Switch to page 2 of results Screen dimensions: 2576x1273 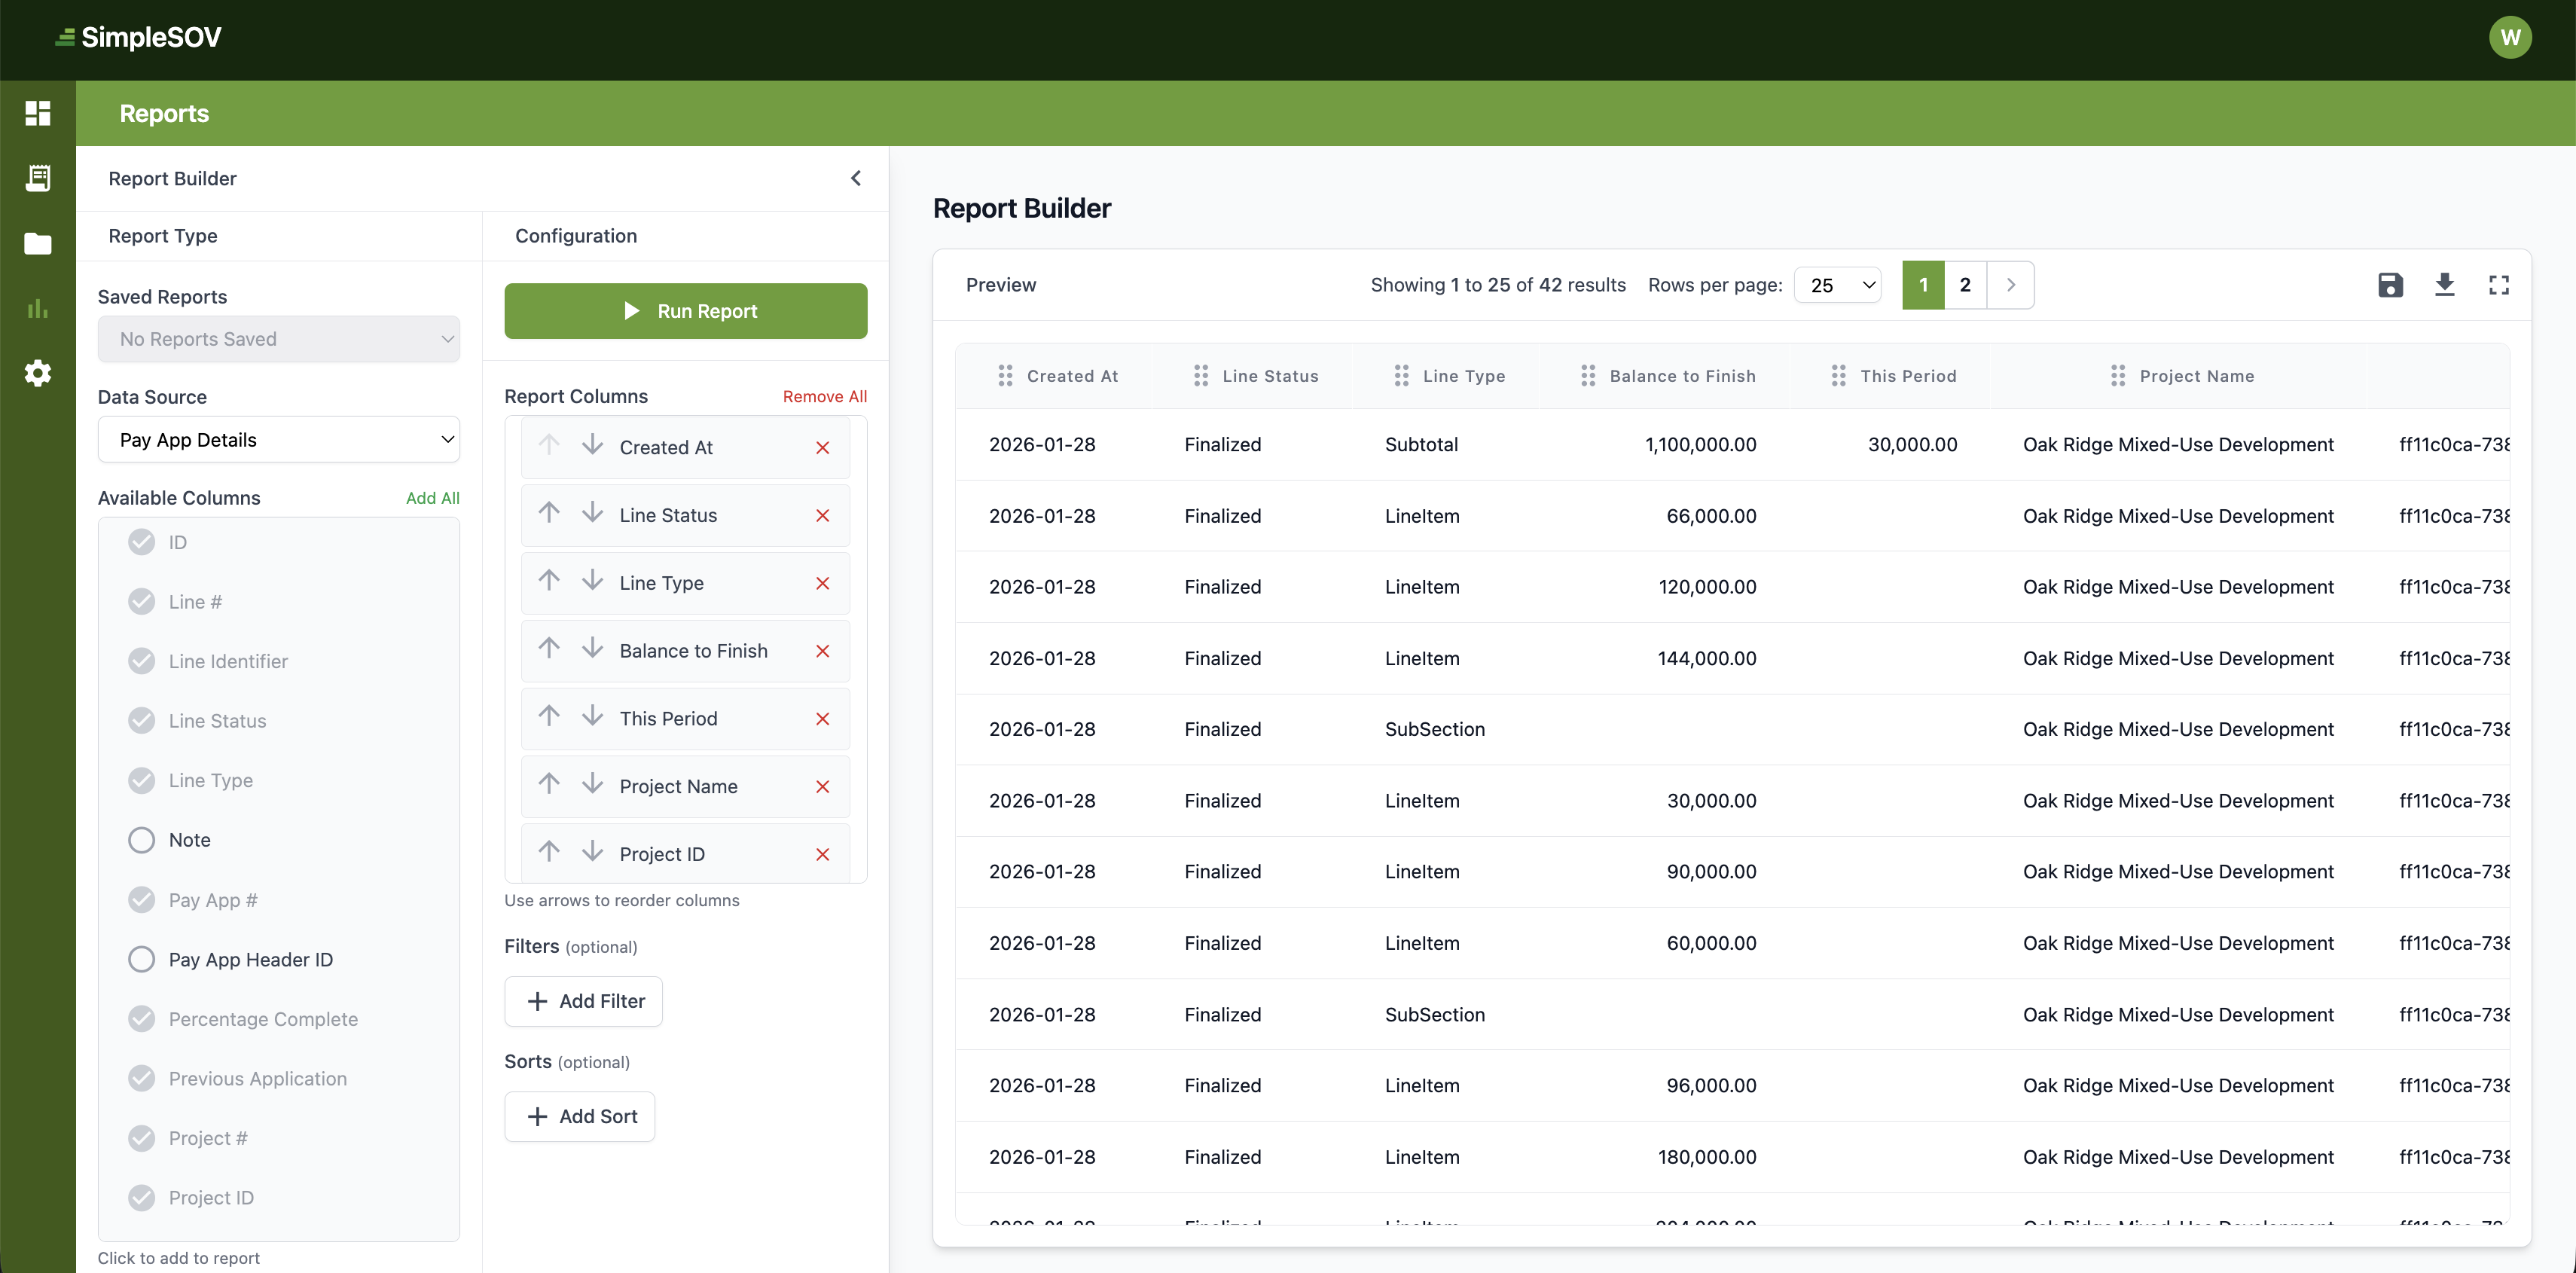coord(1964,285)
